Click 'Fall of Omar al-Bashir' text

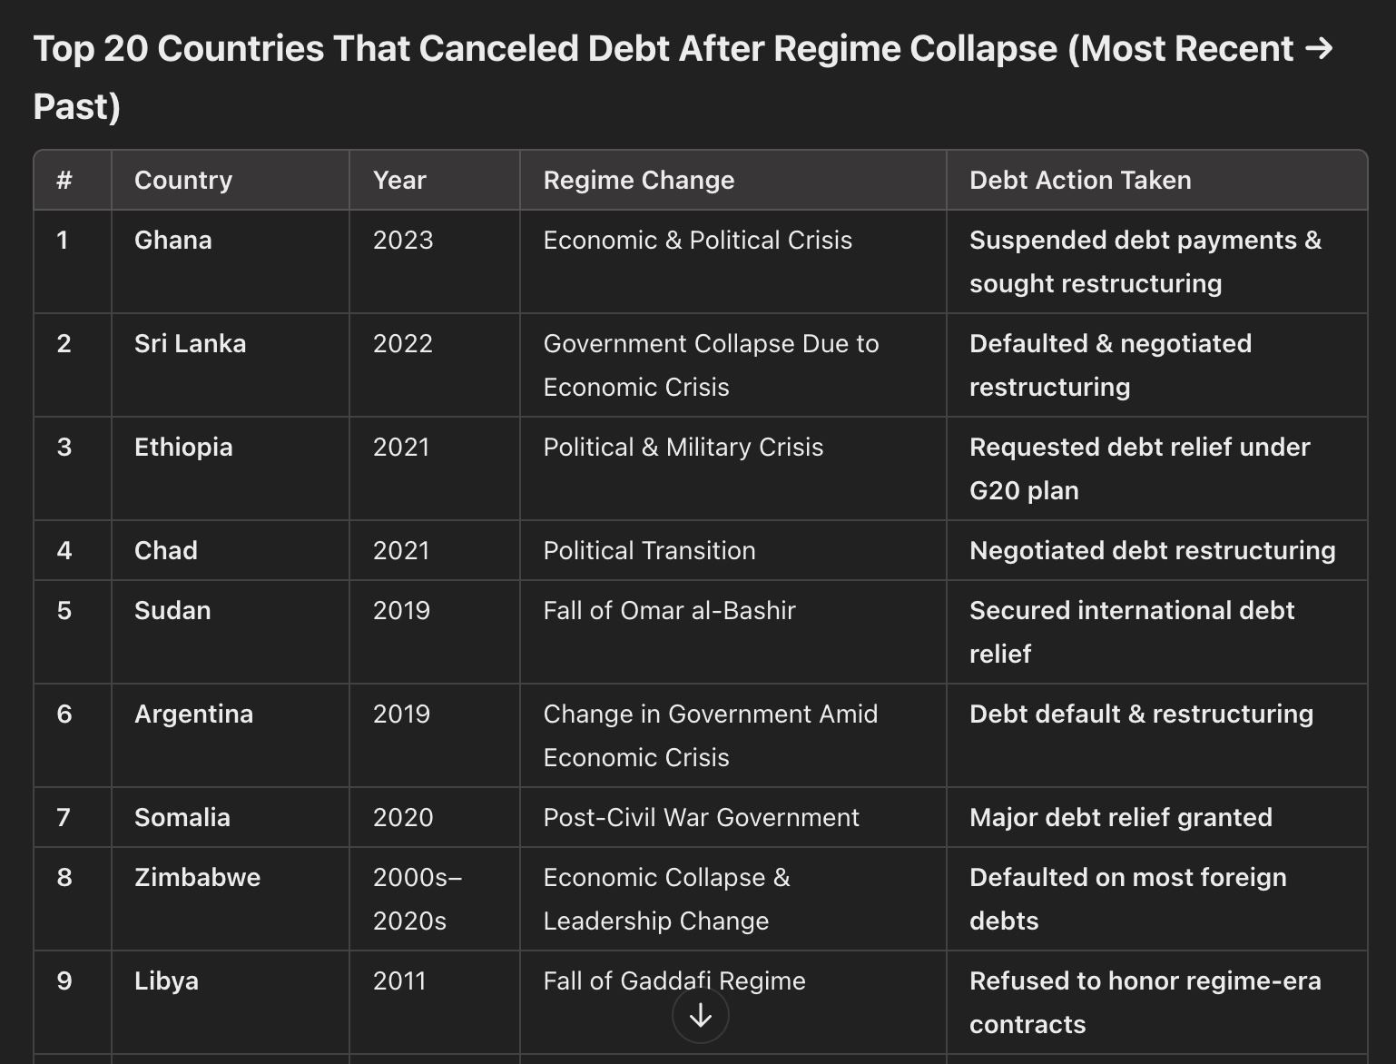(669, 610)
